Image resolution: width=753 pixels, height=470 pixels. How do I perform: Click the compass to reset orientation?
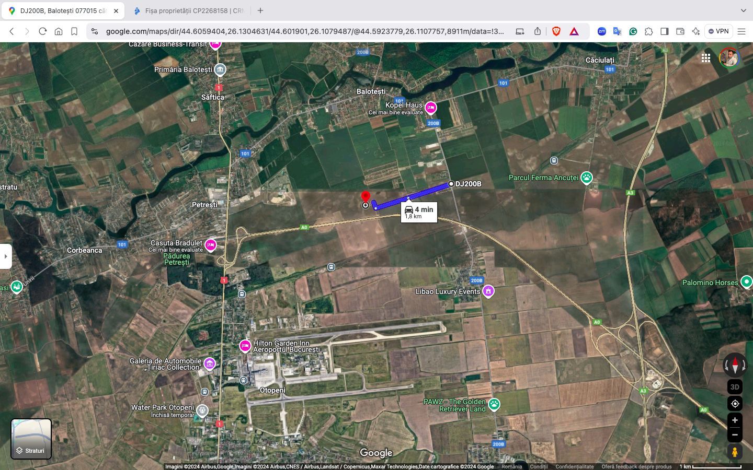pos(734,365)
